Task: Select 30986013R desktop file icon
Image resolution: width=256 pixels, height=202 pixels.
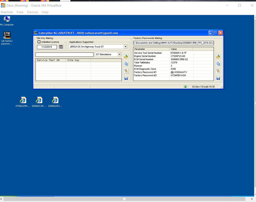Action: (39, 102)
